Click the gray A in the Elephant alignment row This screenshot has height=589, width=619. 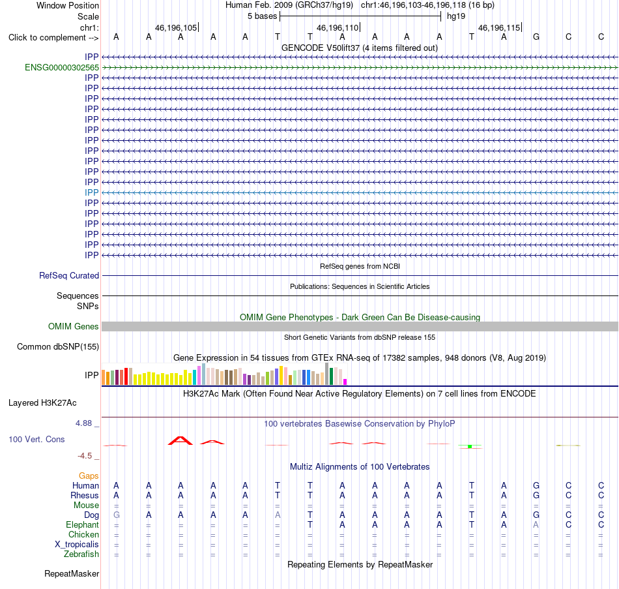pos(536,524)
